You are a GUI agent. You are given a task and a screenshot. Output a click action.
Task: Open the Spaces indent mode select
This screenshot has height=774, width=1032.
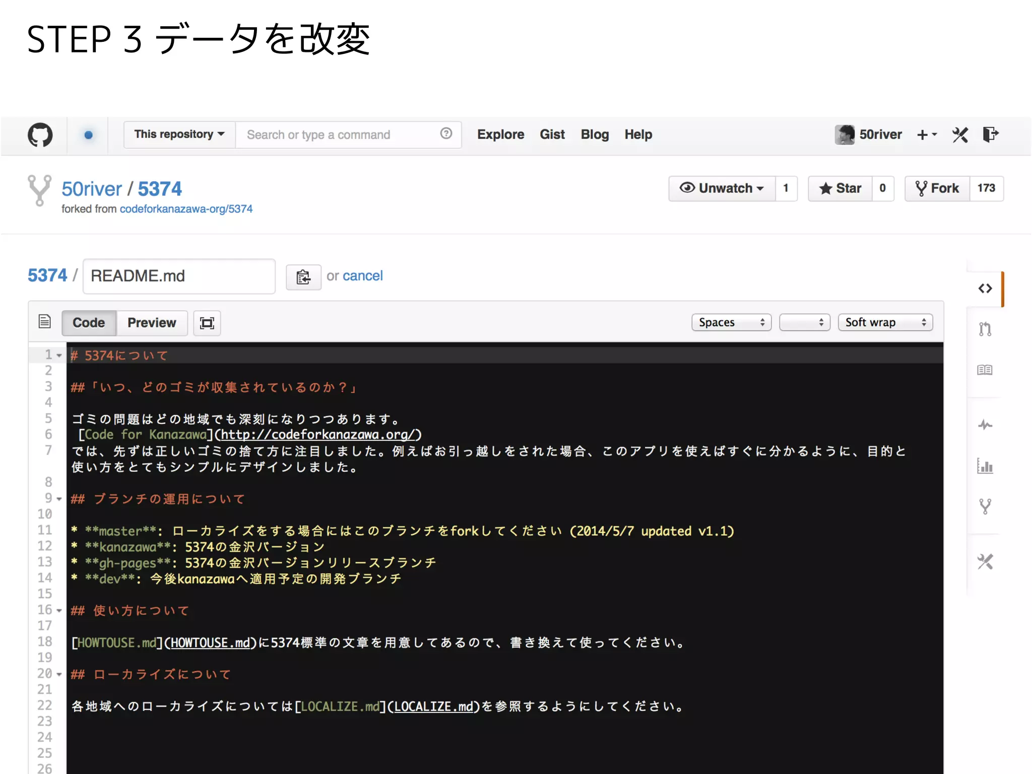pos(731,322)
